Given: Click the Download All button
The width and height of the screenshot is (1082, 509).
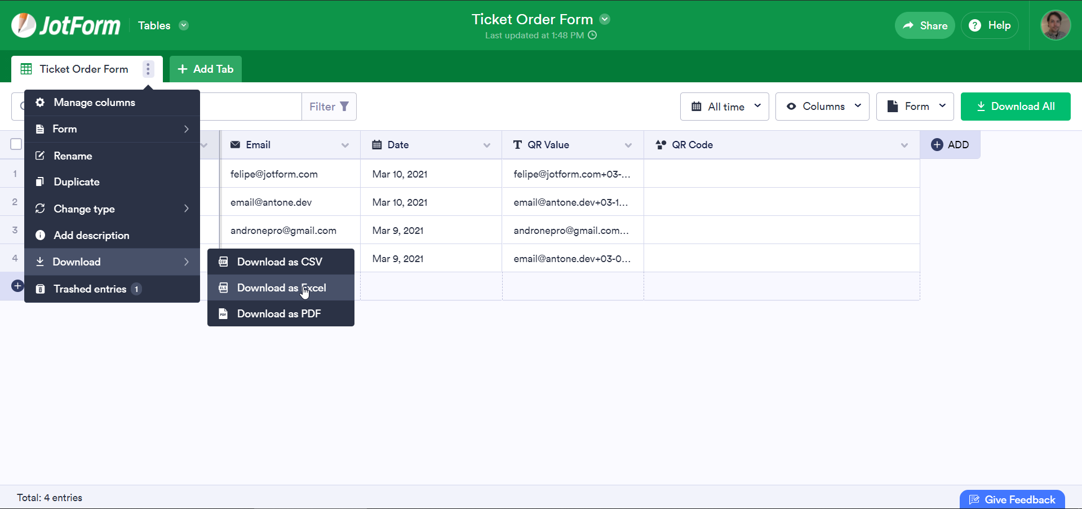Looking at the screenshot, I should (x=1015, y=107).
